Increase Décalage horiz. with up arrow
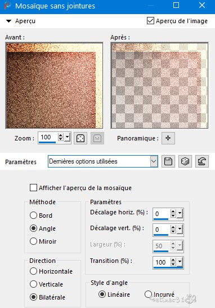 pyautogui.click(x=173, y=212)
